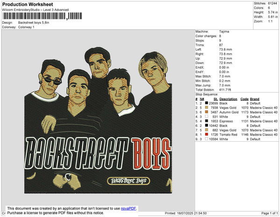Image resolution: width=280 pixels, height=217 pixels.
Task: Select the Autumn Gold color swatch
Action: [206, 112]
